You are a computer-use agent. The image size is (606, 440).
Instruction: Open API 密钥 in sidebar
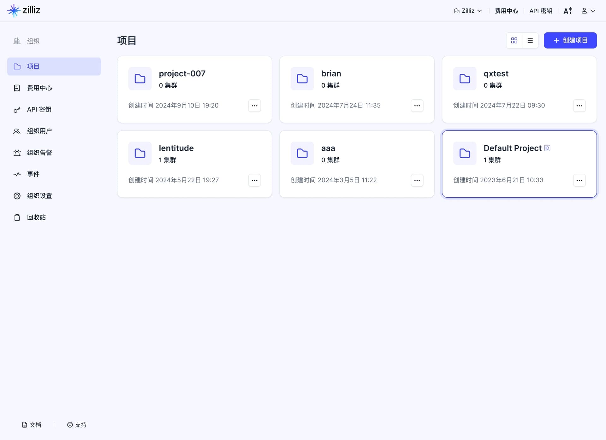coord(54,109)
